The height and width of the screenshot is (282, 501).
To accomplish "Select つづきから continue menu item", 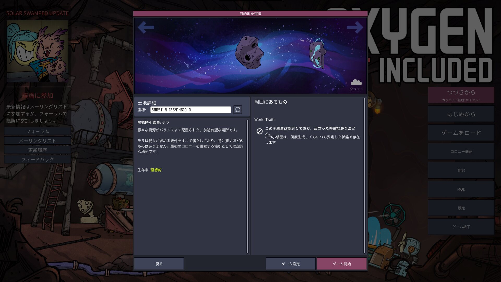I will pos(461,95).
